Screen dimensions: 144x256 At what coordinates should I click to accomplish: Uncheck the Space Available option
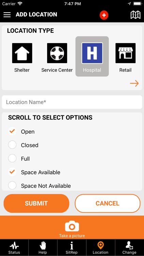[x=12, y=172]
